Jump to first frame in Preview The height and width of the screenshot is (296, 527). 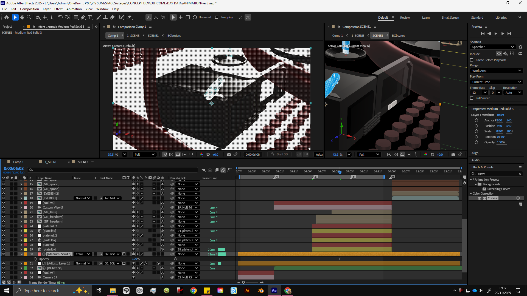click(483, 33)
